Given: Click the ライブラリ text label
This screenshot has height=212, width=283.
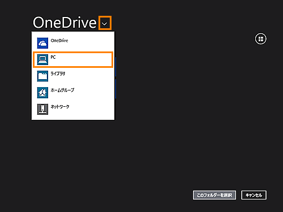Looking at the screenshot, I should point(58,73).
